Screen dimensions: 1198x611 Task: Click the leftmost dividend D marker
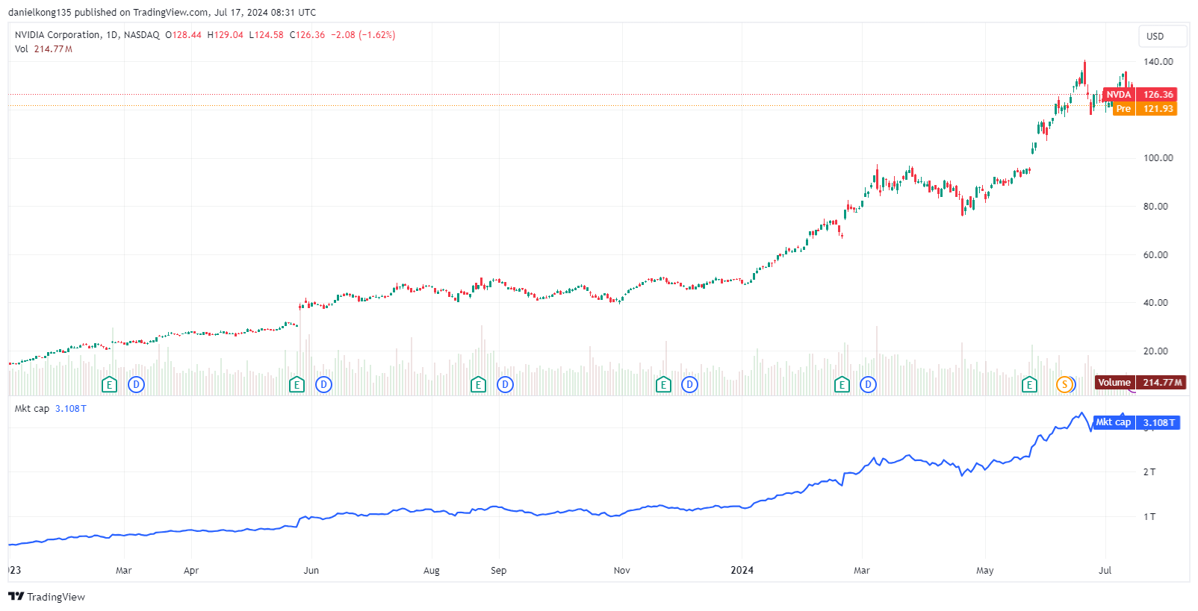[136, 385]
